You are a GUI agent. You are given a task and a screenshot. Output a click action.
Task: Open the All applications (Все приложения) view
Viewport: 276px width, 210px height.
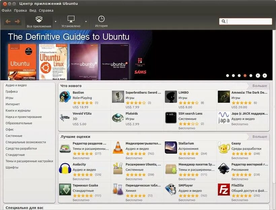click(39, 22)
